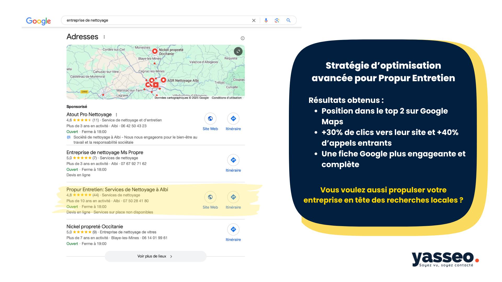Click Itinéraire icon for Ms Propre
502x282 pixels.
(233, 160)
